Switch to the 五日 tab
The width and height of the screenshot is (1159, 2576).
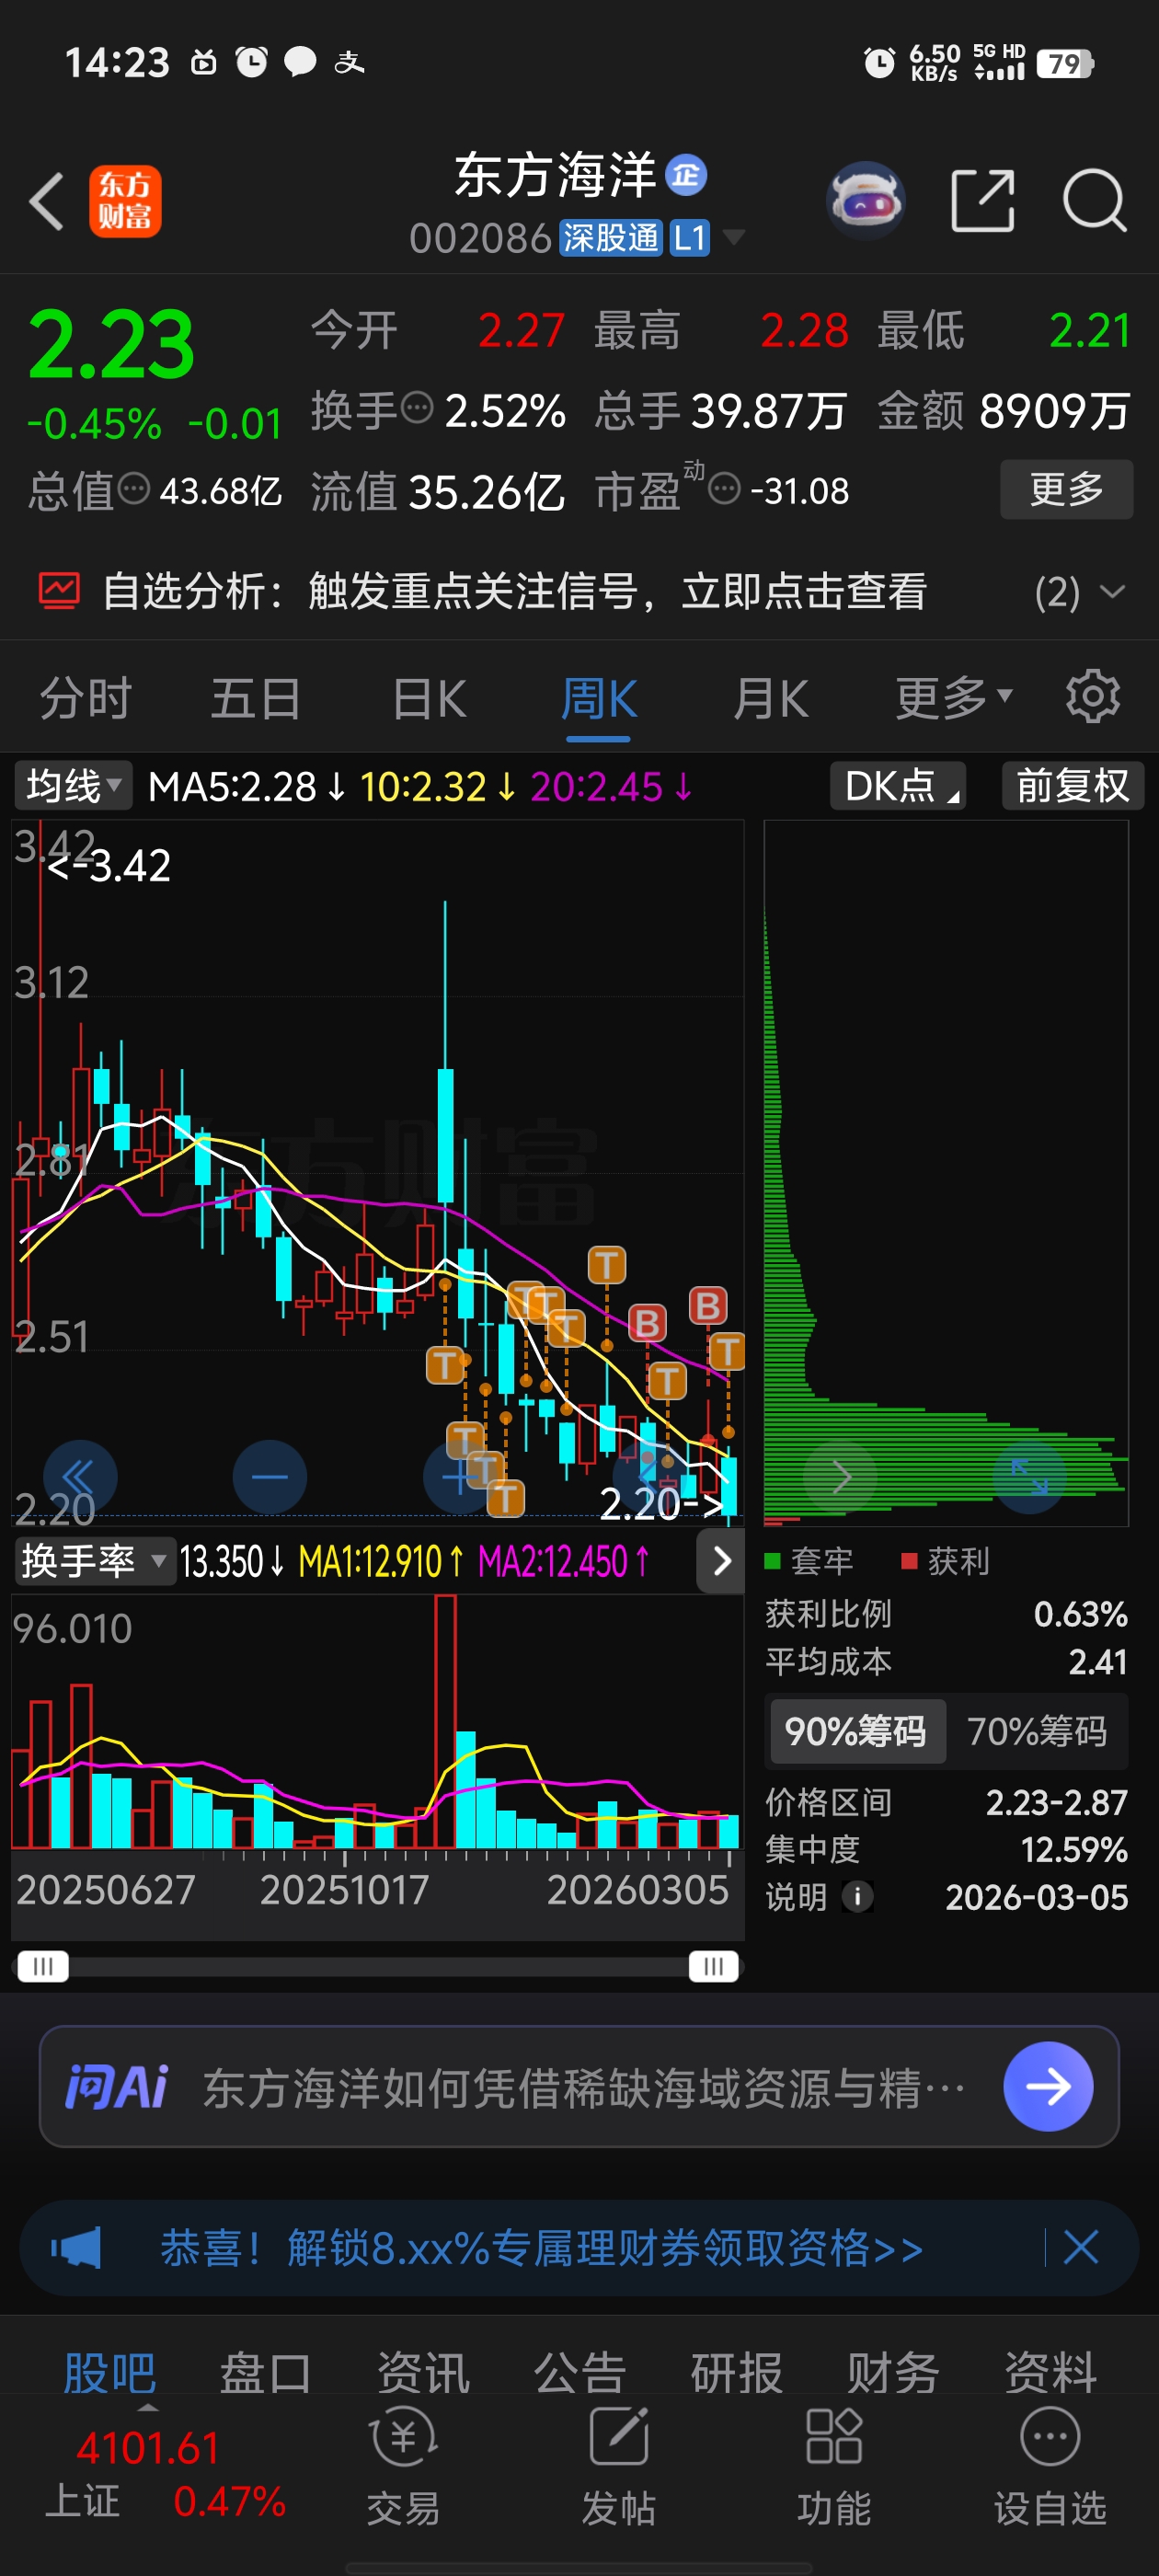256,697
